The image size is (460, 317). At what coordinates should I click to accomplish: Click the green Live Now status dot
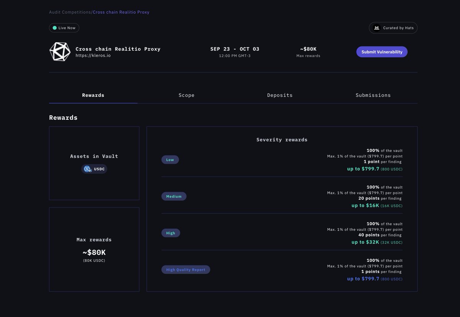(x=54, y=28)
